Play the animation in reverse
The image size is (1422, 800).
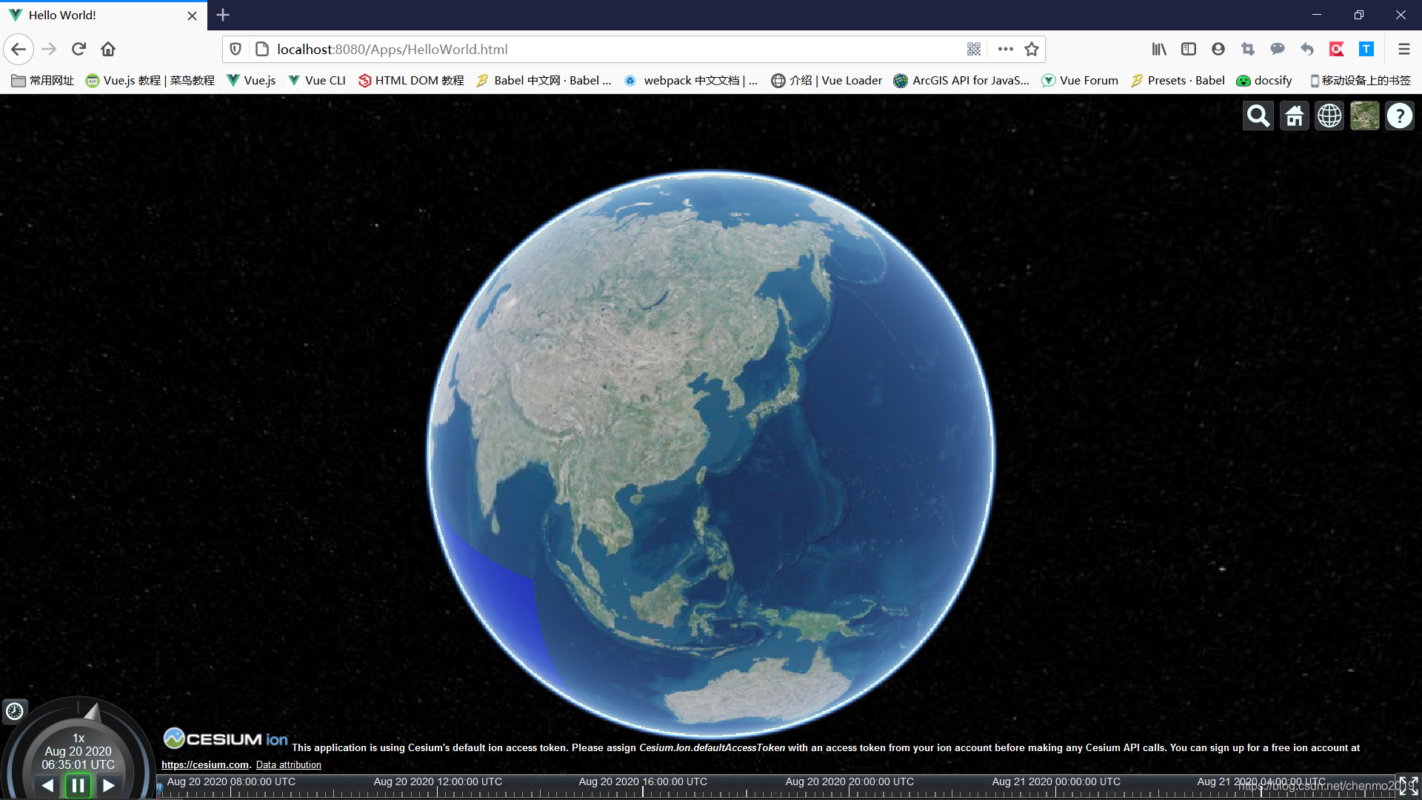47,785
